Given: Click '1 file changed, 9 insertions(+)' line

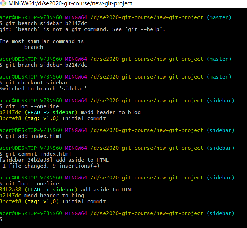Looking at the screenshot, I should point(51,166).
